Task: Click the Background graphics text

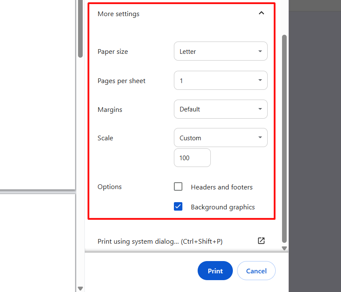Action: (223, 207)
